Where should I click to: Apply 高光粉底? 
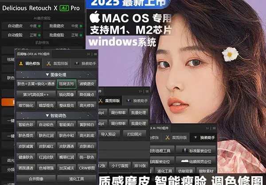pos(87,135)
